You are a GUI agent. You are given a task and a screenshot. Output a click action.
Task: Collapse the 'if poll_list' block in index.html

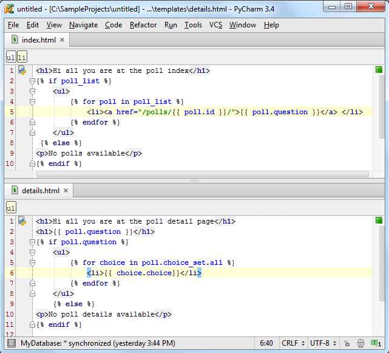[33, 81]
